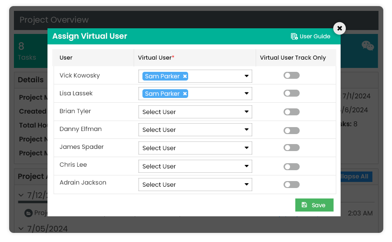Open Virtual User dropdown for Lisa Lassek
Image resolution: width=392 pixels, height=242 pixels.
(195, 94)
